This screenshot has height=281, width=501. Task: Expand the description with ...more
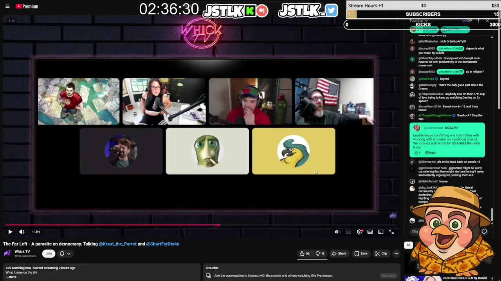tap(11, 277)
